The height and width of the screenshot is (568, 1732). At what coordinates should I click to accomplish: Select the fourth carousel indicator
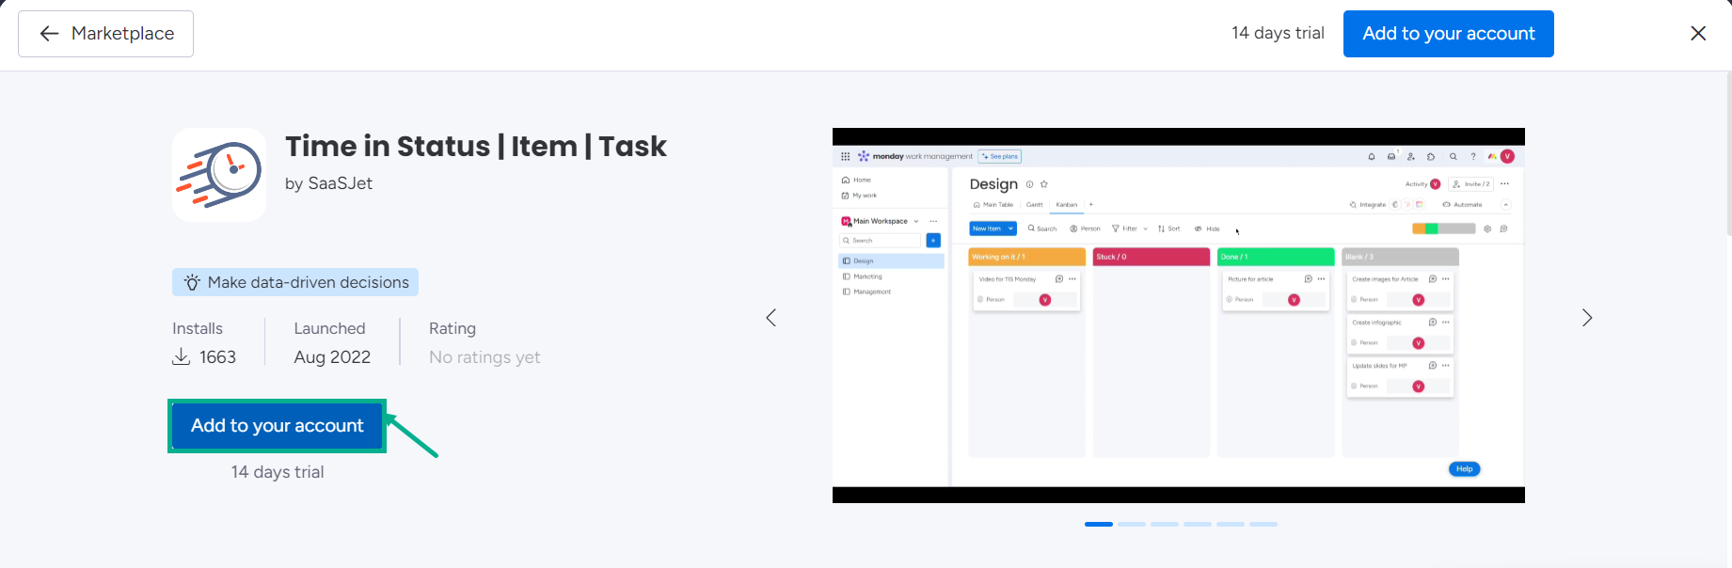tap(1198, 524)
